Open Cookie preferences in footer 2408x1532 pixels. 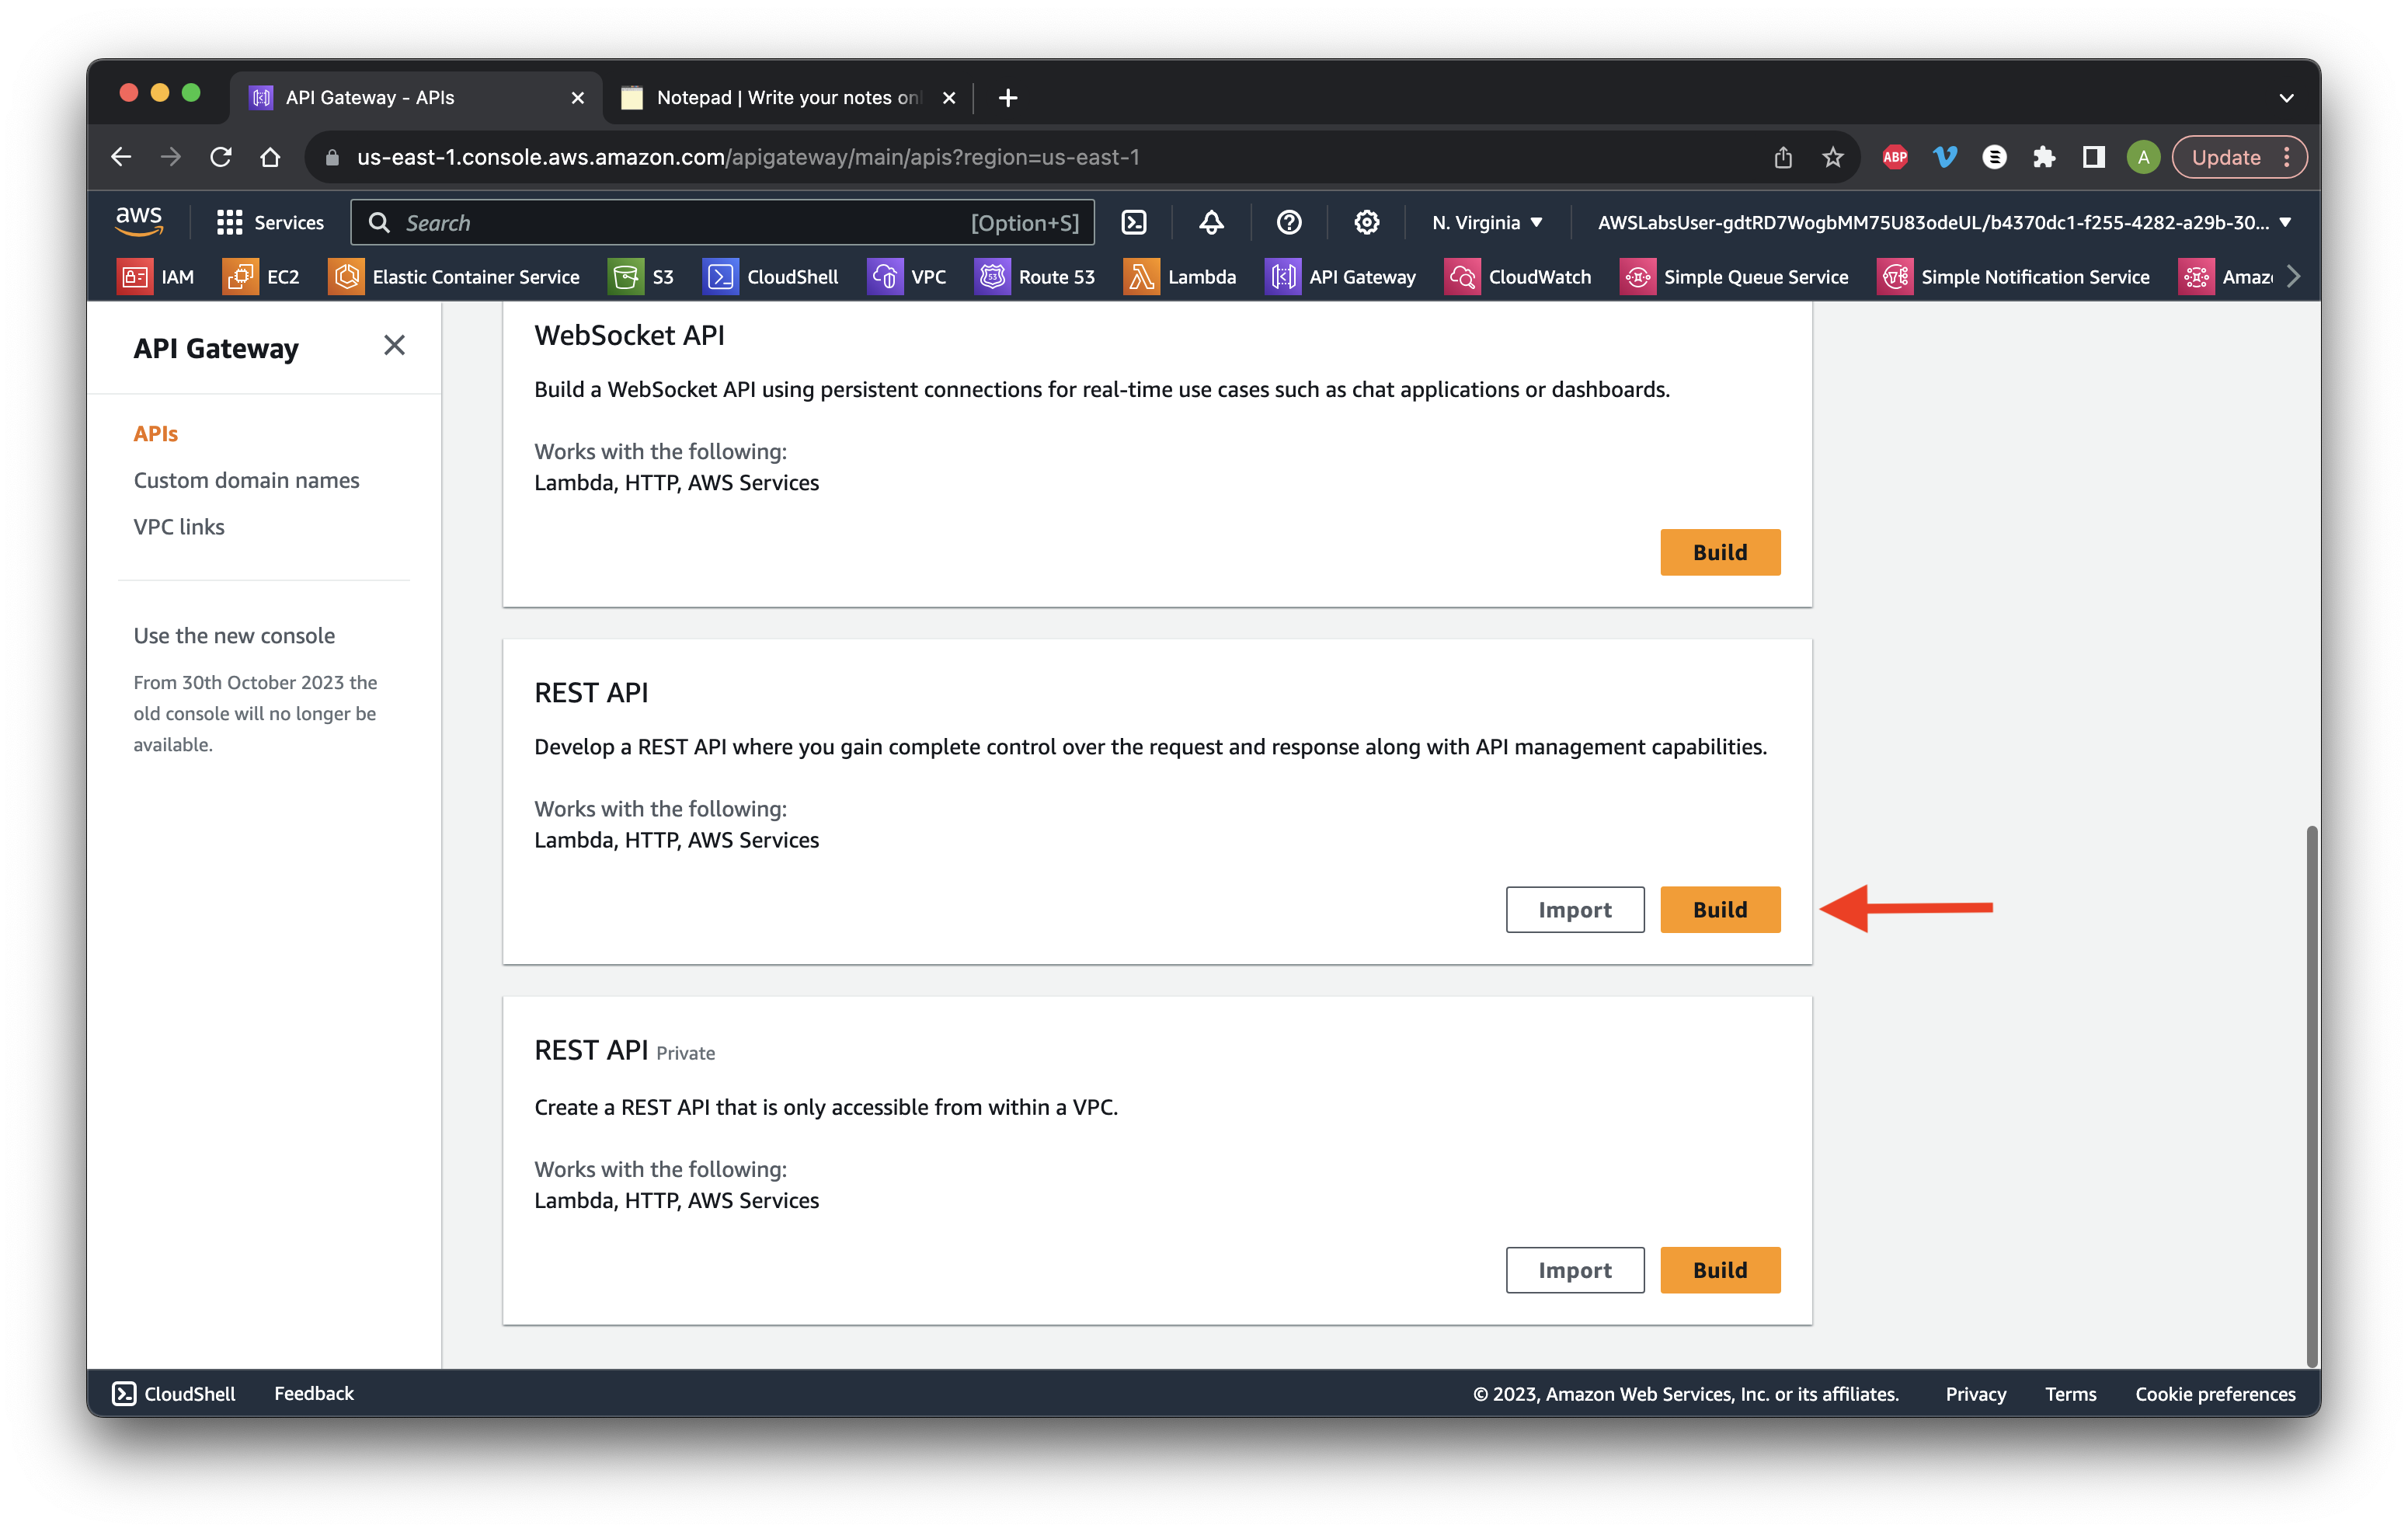tap(2214, 1393)
